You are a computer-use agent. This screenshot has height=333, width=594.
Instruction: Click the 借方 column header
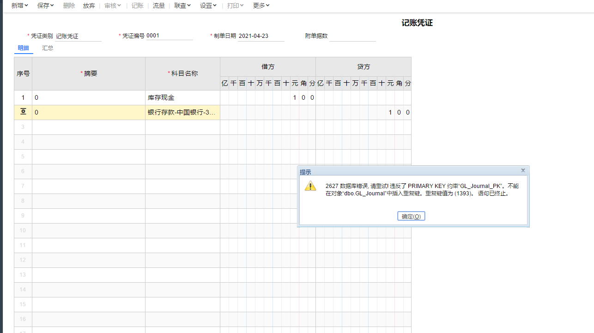click(x=268, y=67)
